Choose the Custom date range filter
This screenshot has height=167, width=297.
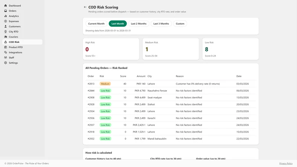tap(180, 24)
